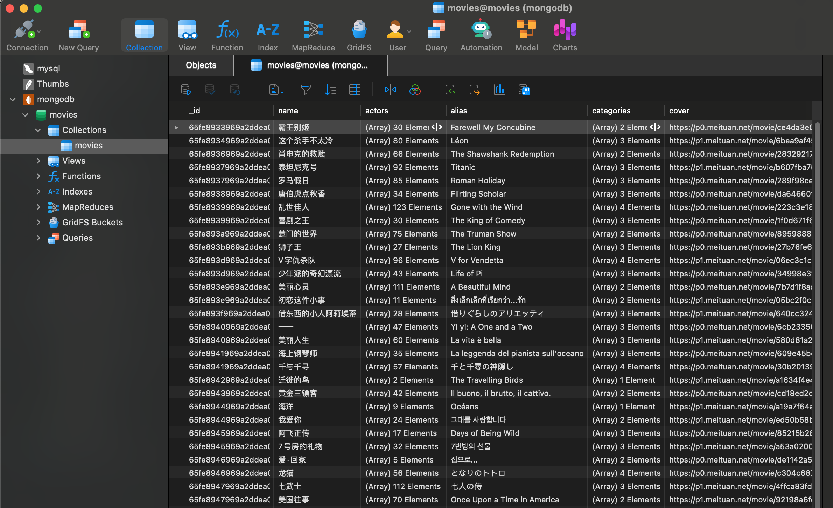The width and height of the screenshot is (833, 508).
Task: Open the Function section
Action: pyautogui.click(x=227, y=36)
